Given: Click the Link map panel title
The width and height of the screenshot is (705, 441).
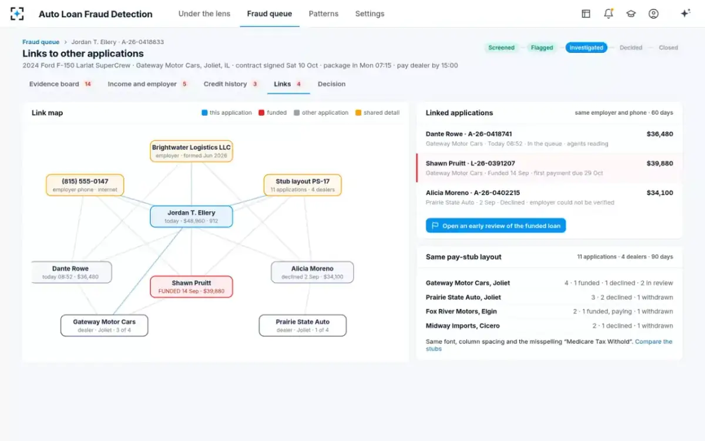Looking at the screenshot, I should [x=47, y=113].
